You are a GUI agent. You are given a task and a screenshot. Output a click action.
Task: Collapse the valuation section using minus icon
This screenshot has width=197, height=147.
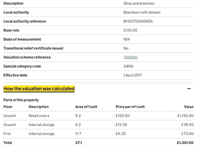pos(189,89)
